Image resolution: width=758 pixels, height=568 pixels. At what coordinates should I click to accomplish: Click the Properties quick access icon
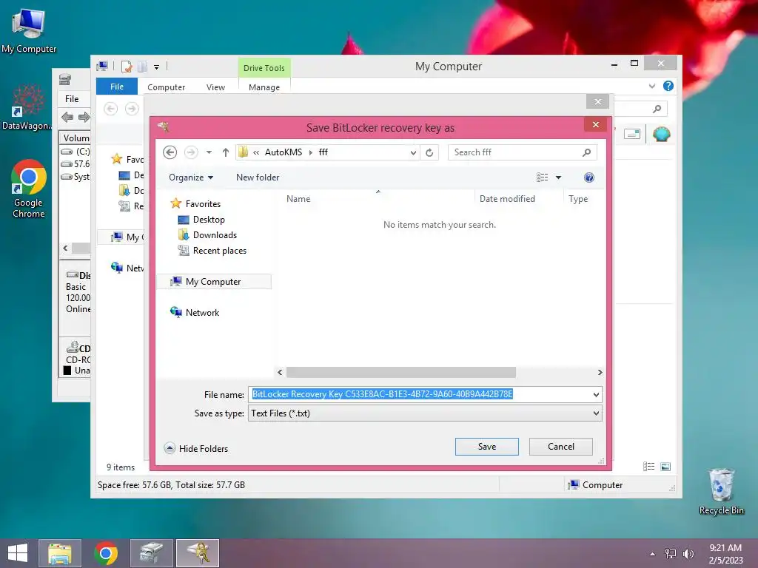127,67
